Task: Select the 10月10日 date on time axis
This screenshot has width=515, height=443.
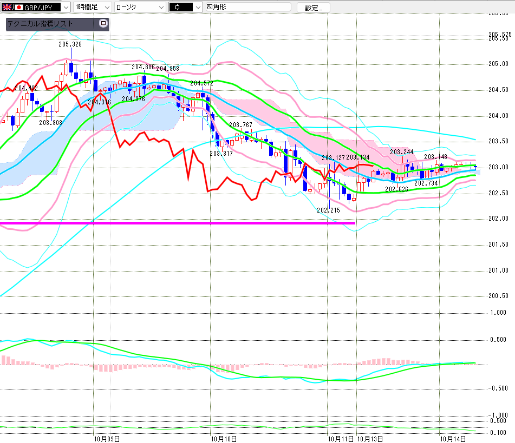Action: pos(224,438)
